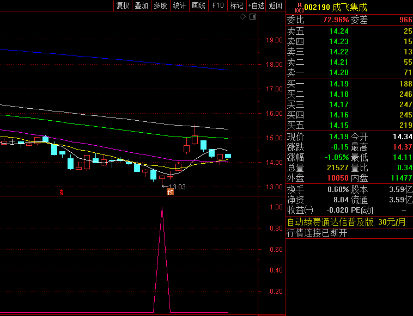Click 今开 value 14.34
The height and width of the screenshot is (316, 413).
(x=403, y=137)
